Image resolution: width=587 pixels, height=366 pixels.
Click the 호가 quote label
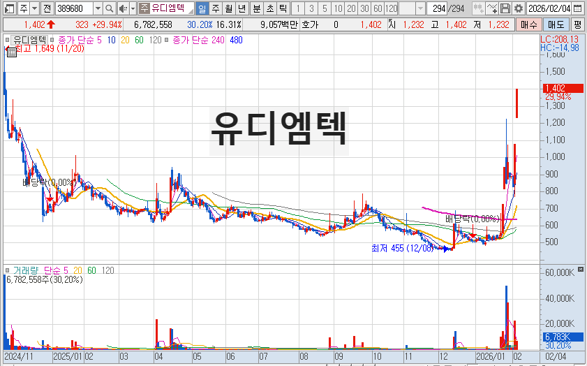[310, 24]
